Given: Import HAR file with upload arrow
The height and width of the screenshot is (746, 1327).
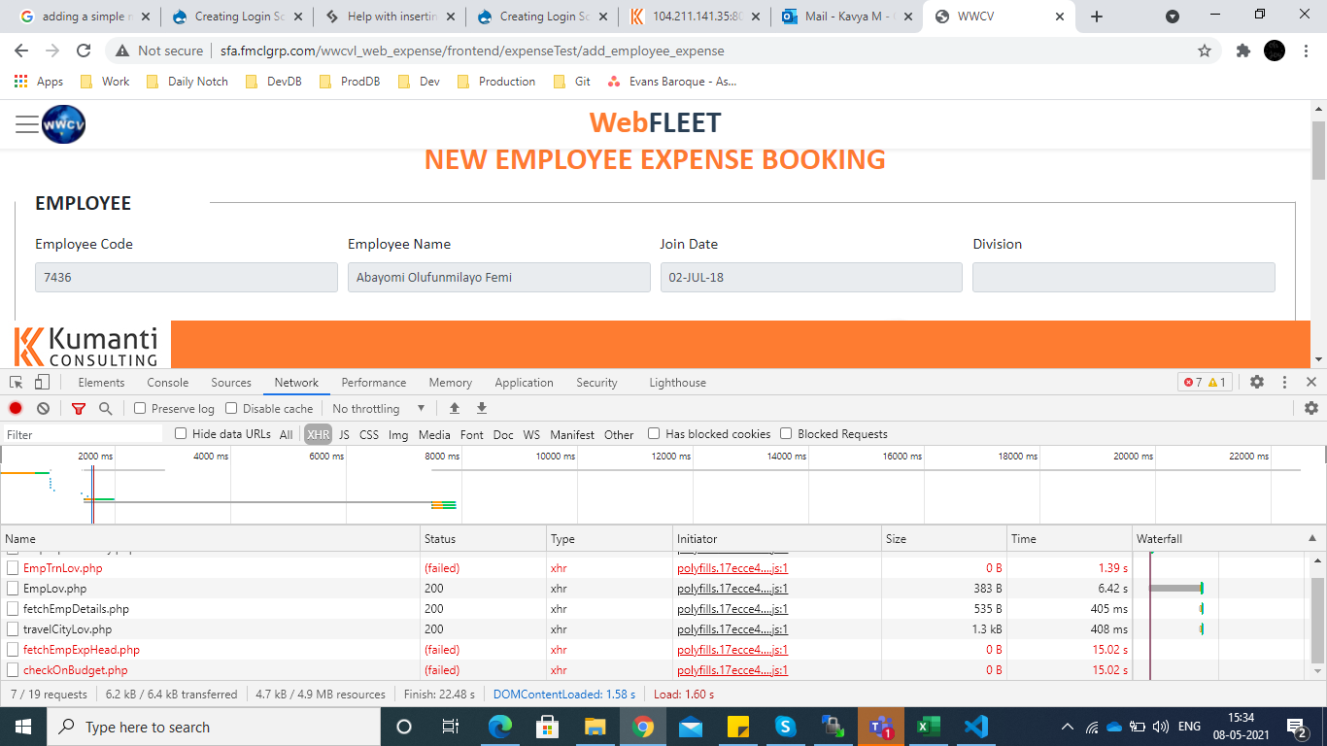Looking at the screenshot, I should (x=454, y=408).
